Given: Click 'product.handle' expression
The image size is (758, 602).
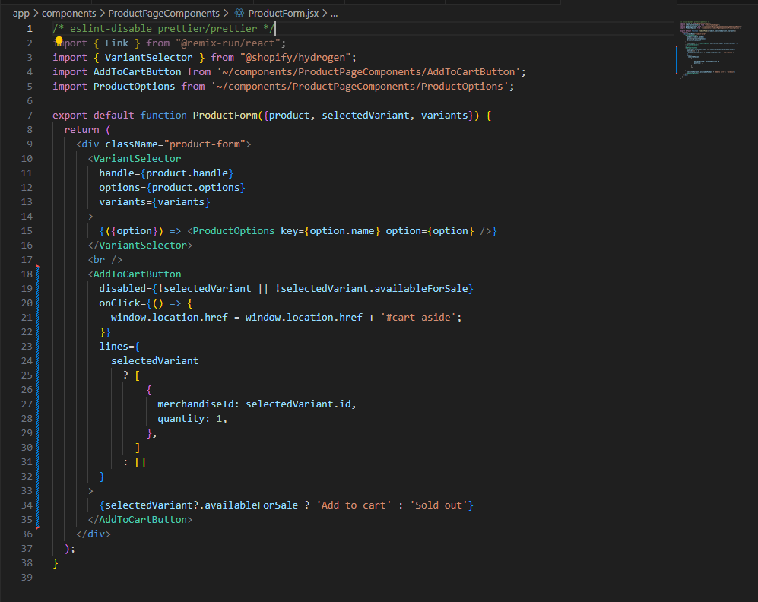Looking at the screenshot, I should [x=186, y=173].
